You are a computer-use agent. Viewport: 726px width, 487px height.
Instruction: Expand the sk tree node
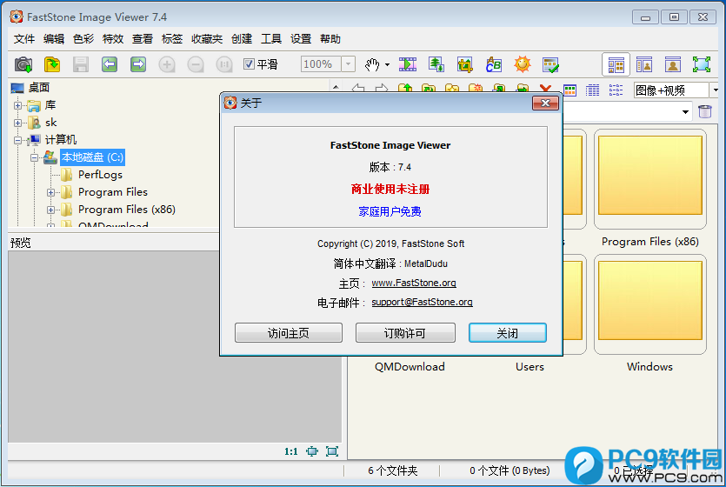pos(17,123)
